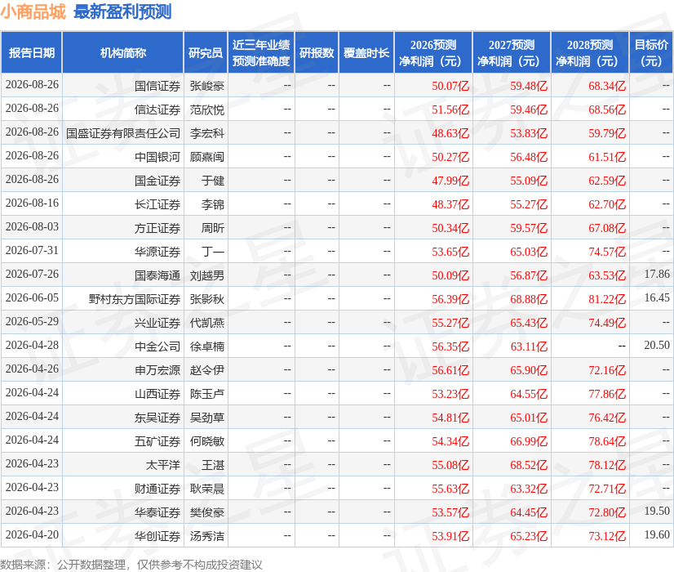Click analyst name 张影秋
The height and width of the screenshot is (572, 674).
[207, 299]
